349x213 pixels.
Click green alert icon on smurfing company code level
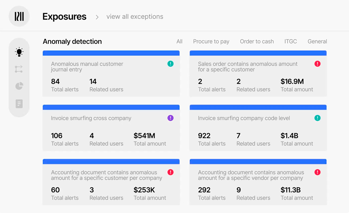317,118
